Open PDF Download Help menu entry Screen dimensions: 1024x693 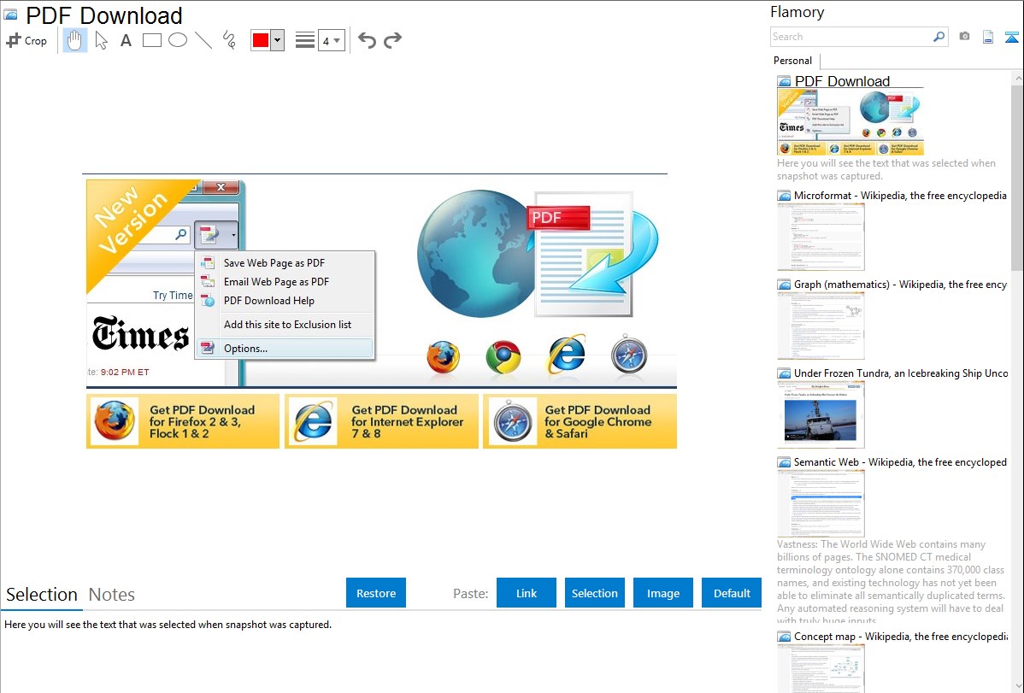[285, 301]
